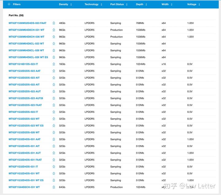Sort rows by Depth column
The height and width of the screenshot is (195, 221).
pos(146,5)
